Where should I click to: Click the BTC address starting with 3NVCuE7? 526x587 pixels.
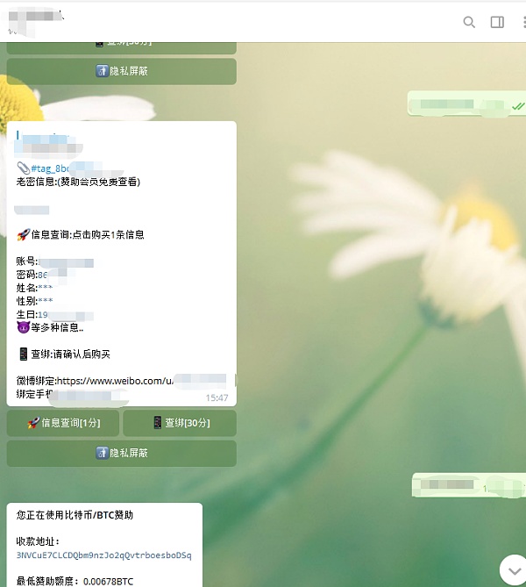(x=103, y=555)
